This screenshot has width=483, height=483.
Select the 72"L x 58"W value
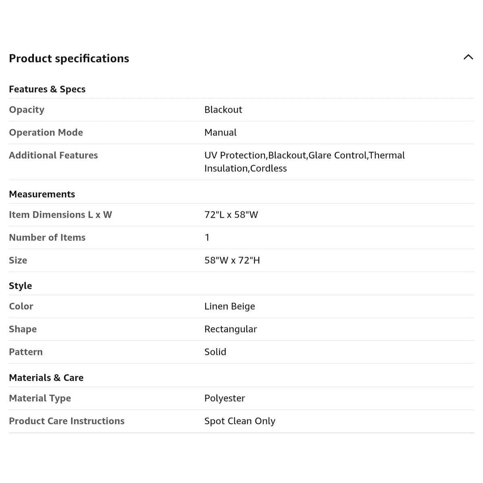[x=231, y=215]
